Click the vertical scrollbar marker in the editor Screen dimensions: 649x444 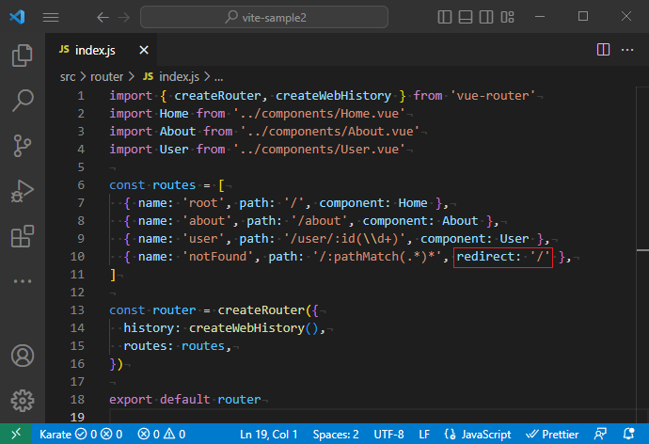(x=642, y=250)
